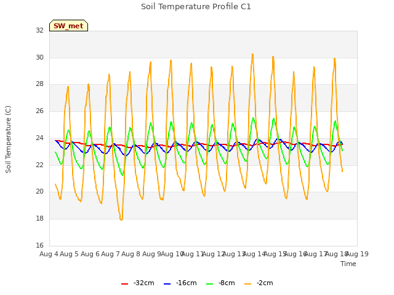Click the 28 y-axis tick label
The image size is (394, 295).
coord(39,84)
